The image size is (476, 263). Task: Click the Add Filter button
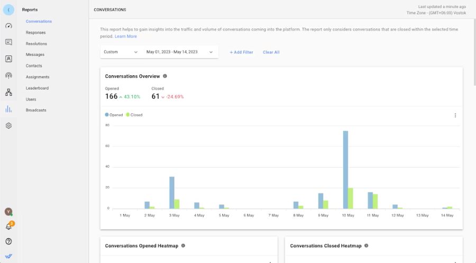coord(241,52)
